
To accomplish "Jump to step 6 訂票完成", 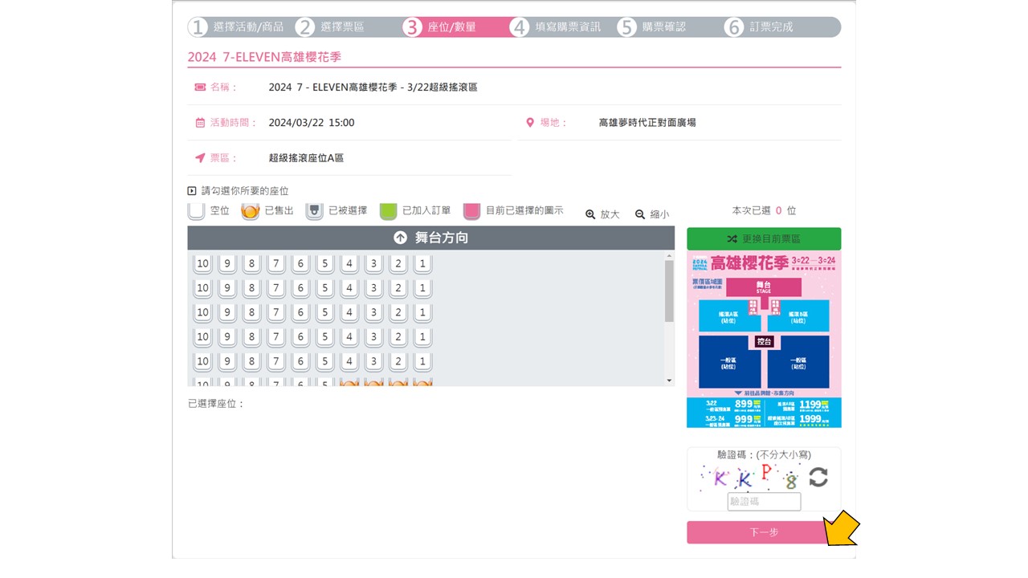I will 758,27.
